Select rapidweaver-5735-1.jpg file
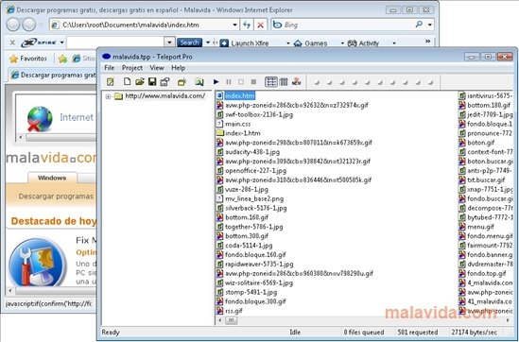The image size is (519, 342). pyautogui.click(x=259, y=264)
